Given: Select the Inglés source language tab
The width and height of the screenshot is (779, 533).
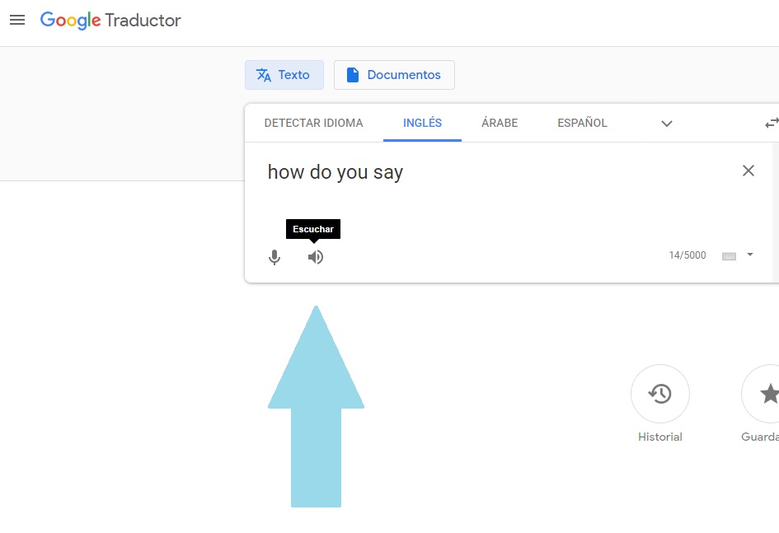Looking at the screenshot, I should pyautogui.click(x=422, y=123).
